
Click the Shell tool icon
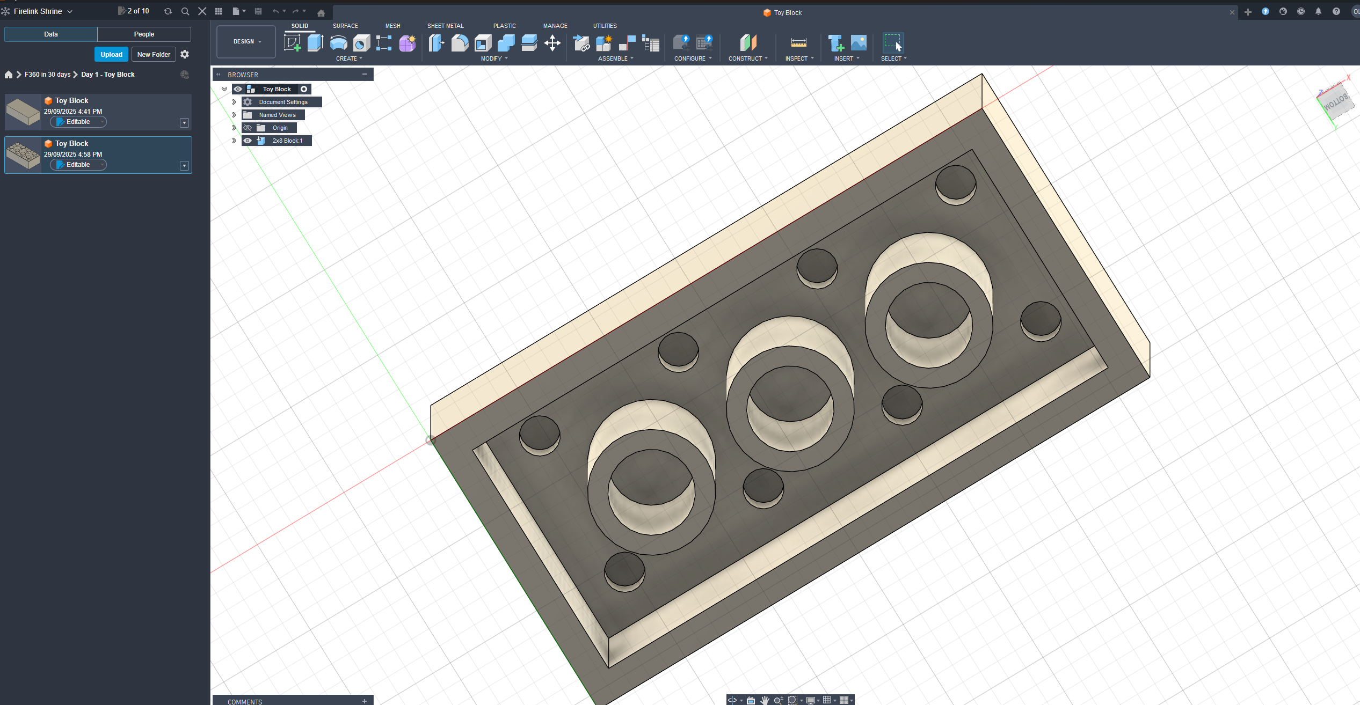click(483, 43)
